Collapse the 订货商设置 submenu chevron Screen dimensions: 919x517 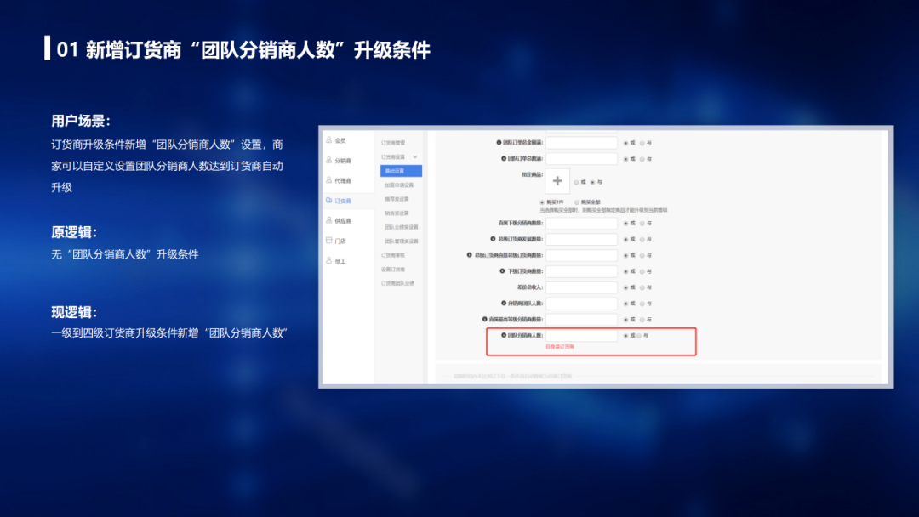click(x=415, y=157)
